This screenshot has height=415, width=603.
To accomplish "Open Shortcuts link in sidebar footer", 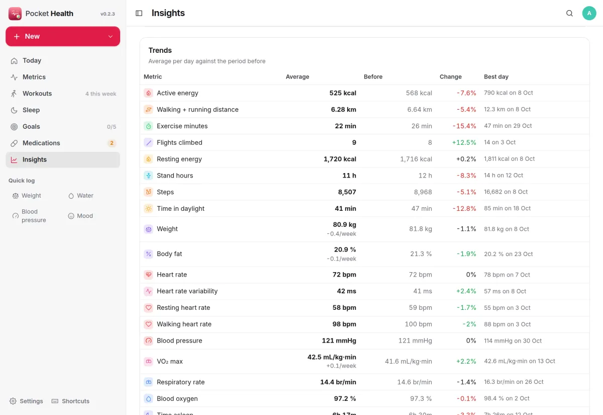I will pos(70,401).
